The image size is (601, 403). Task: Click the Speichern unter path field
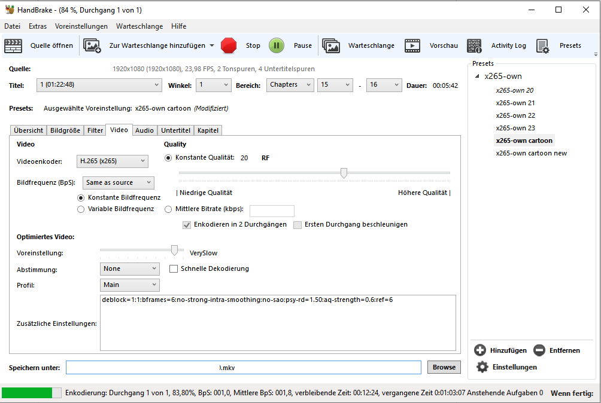pyautogui.click(x=244, y=367)
